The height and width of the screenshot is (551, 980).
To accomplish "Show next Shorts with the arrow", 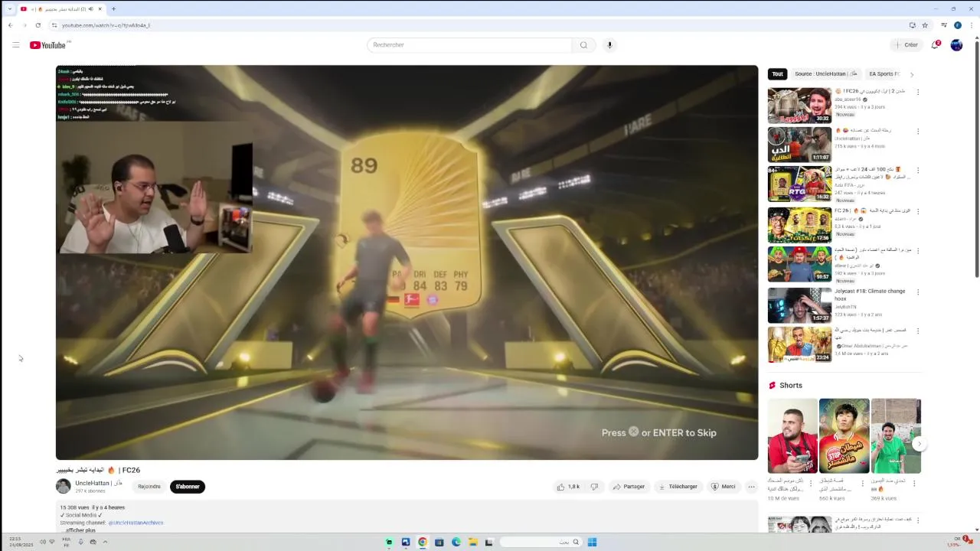I will click(x=920, y=444).
